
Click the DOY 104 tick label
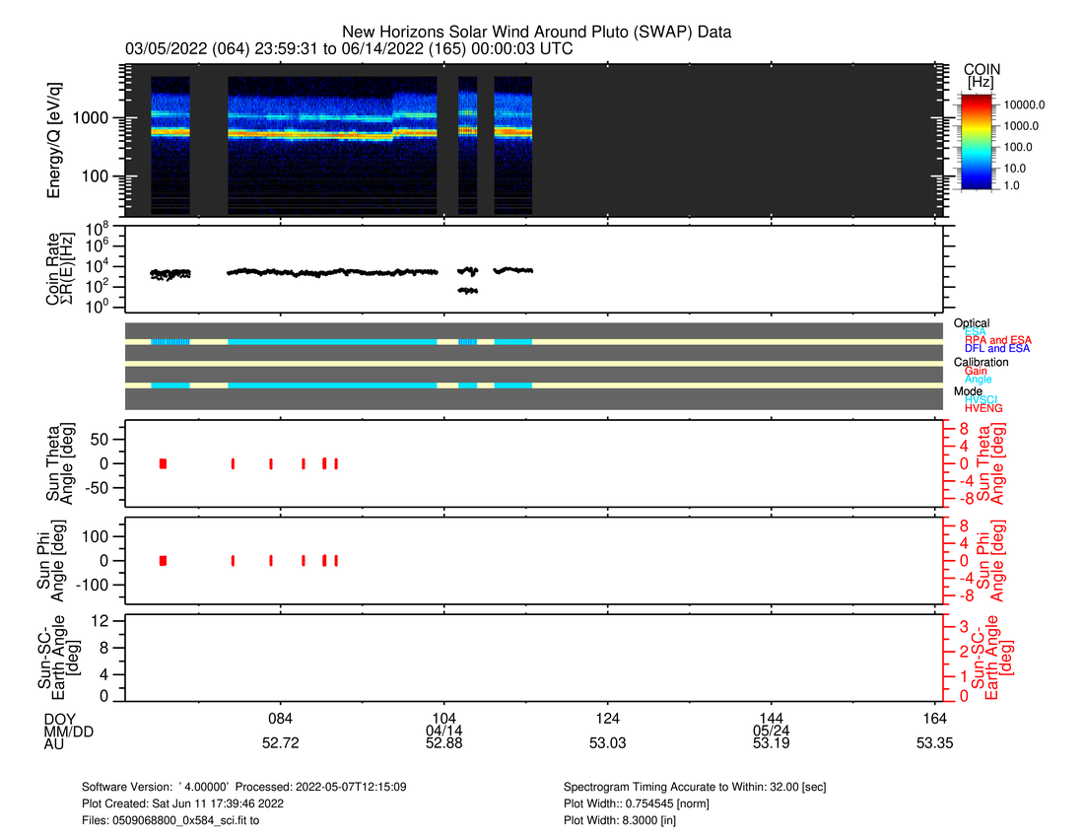coord(444,717)
